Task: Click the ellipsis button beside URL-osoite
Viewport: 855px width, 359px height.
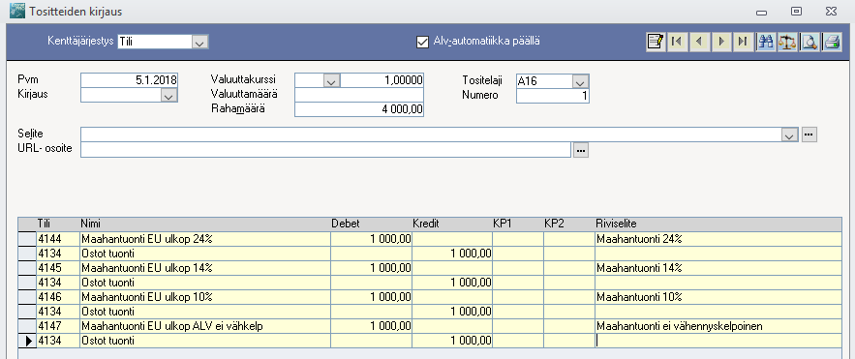Action: 581,150
